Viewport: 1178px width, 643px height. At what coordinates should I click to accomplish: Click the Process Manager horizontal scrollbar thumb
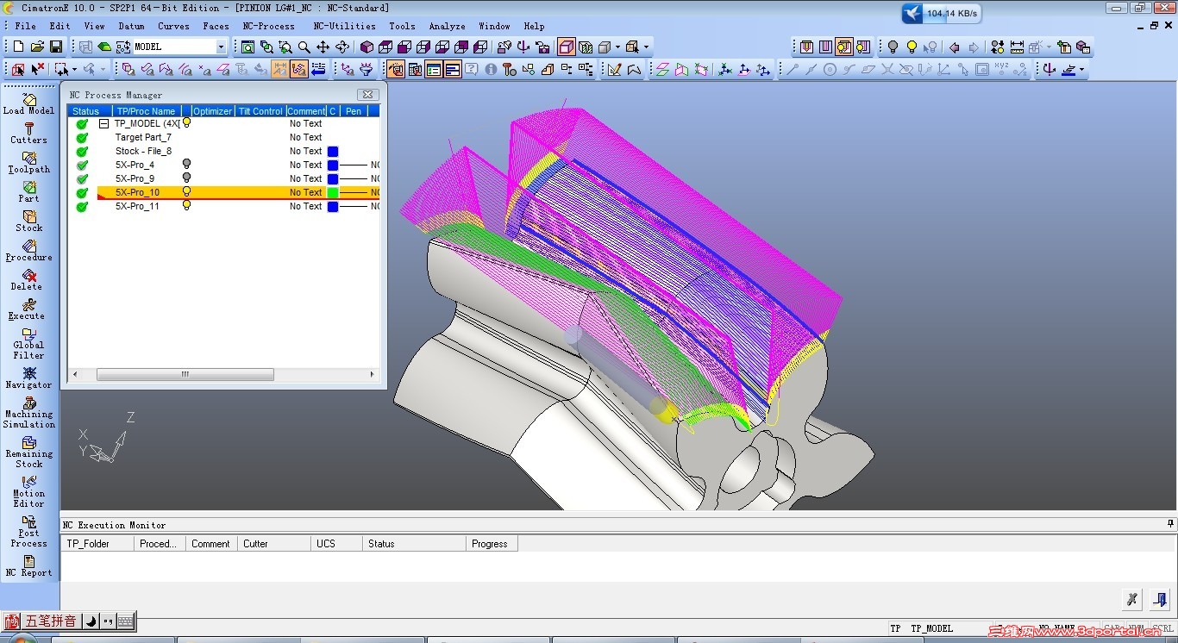[185, 375]
